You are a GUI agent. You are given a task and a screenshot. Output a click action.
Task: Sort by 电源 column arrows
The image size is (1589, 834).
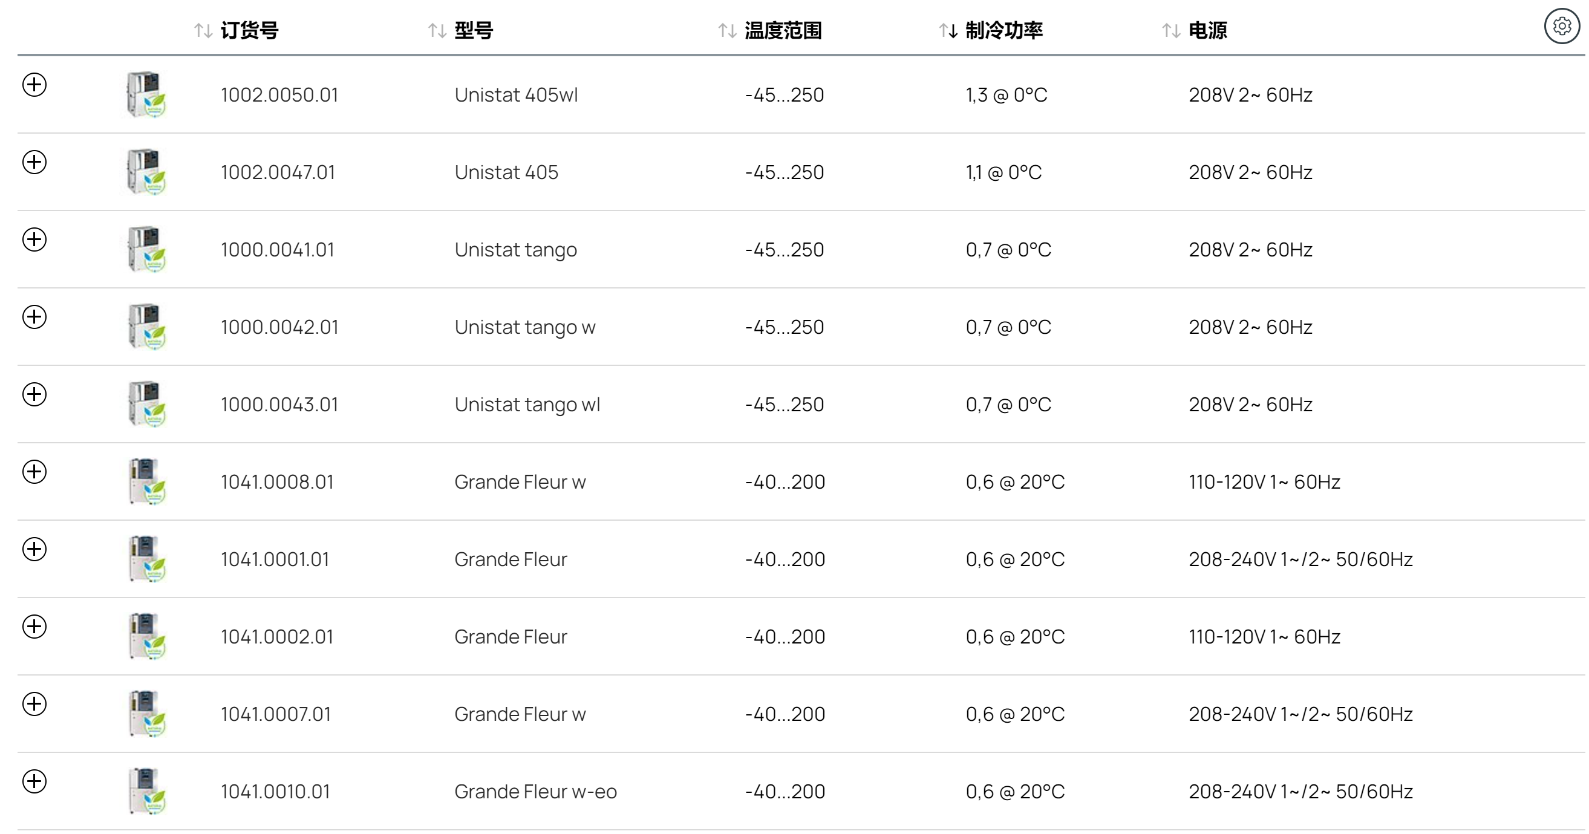(1172, 30)
